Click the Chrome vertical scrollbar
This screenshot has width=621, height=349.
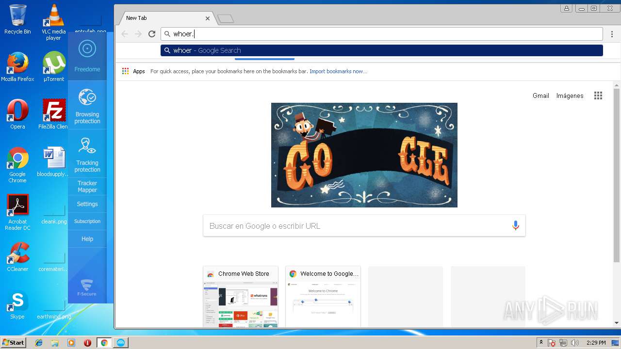click(x=617, y=176)
